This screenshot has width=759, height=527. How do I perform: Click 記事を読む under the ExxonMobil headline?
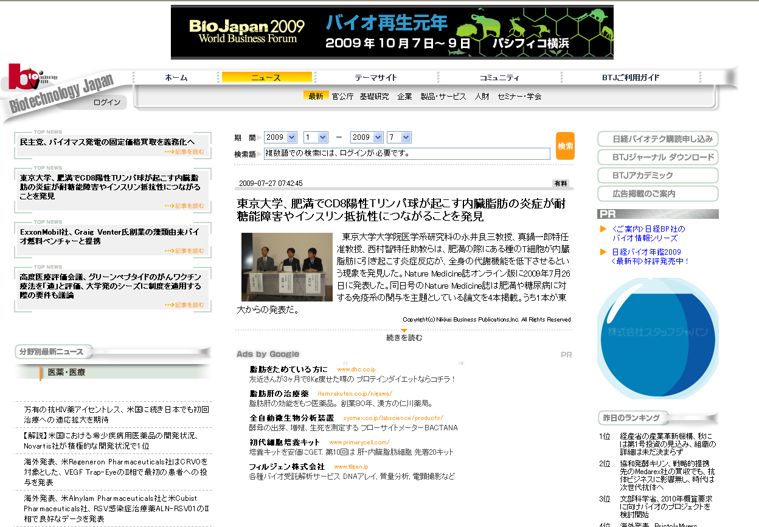point(185,250)
